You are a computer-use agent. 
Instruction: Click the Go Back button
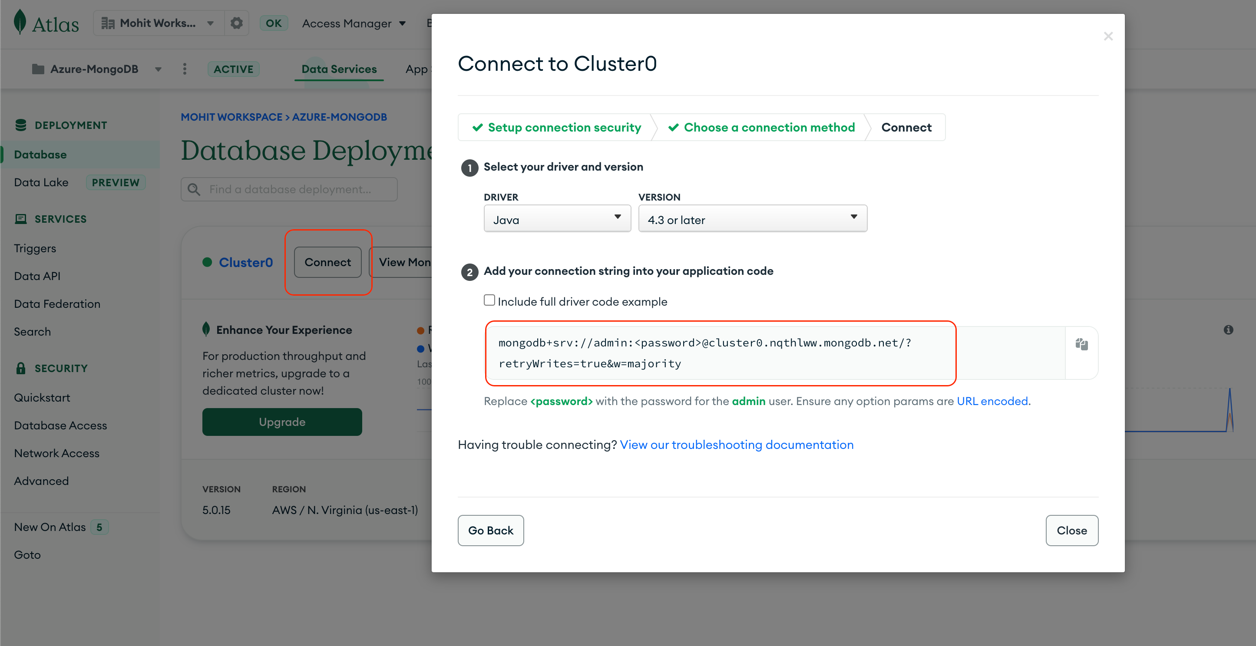(490, 531)
